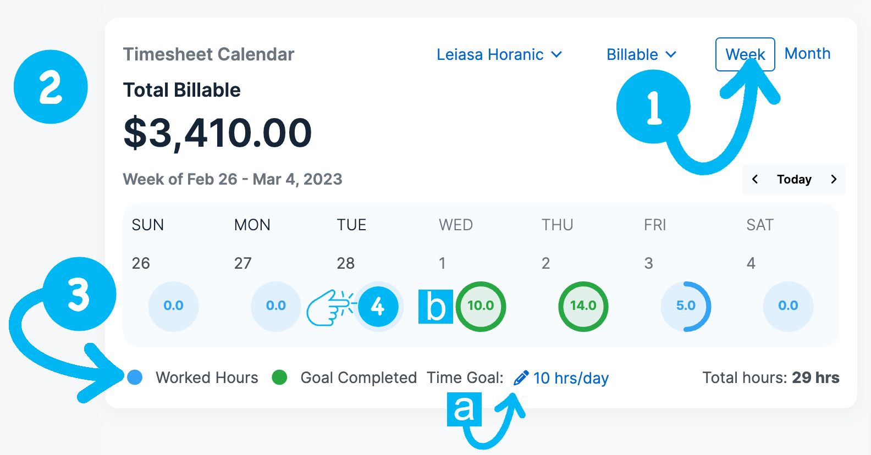Click Sunday's 0.0 hours circle

tap(173, 307)
